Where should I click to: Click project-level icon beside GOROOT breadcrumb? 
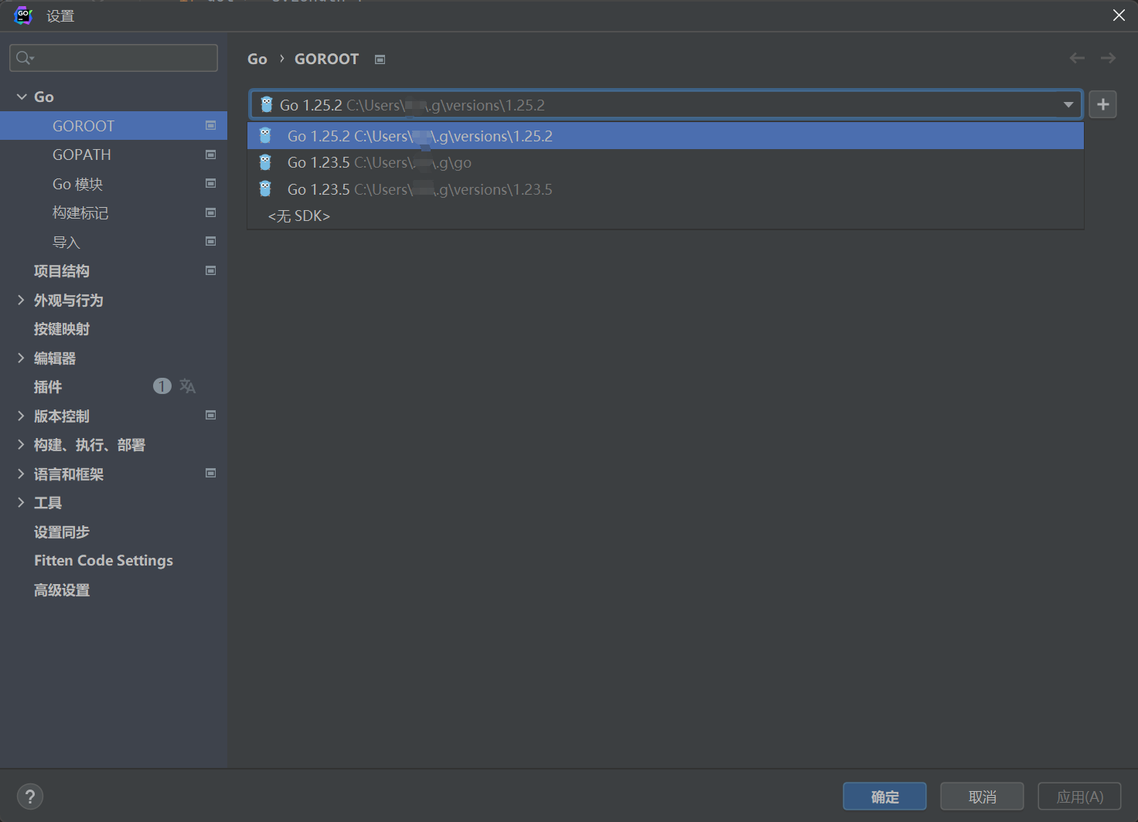[x=380, y=59]
